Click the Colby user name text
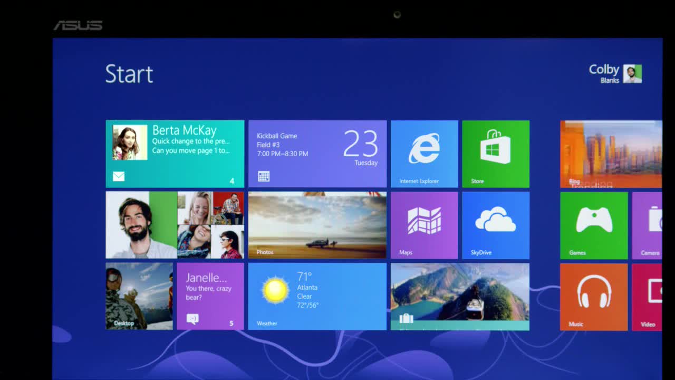The width and height of the screenshot is (675, 380). coord(604,70)
